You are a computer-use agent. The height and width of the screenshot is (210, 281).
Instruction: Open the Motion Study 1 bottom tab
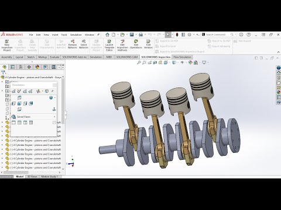click(x=49, y=177)
